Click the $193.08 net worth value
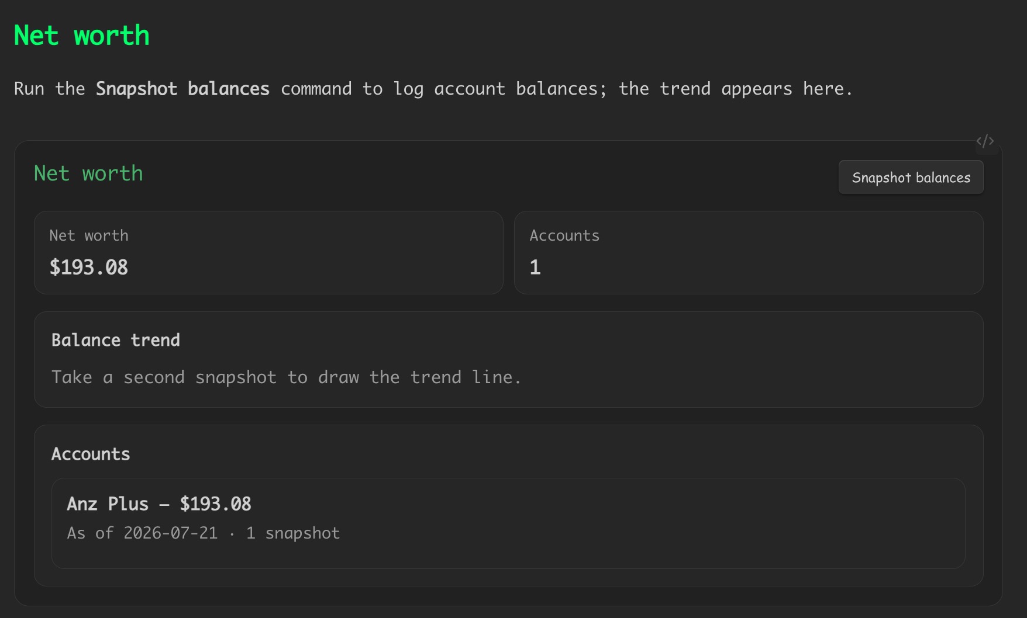The image size is (1027, 618). 89,268
